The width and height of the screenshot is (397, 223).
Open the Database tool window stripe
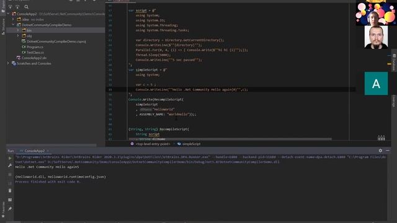[x=394, y=62]
